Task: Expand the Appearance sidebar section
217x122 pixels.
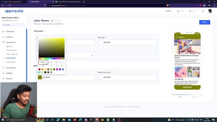Action: pos(11,42)
